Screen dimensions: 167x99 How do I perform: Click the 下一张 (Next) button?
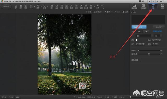pos(11,97)
